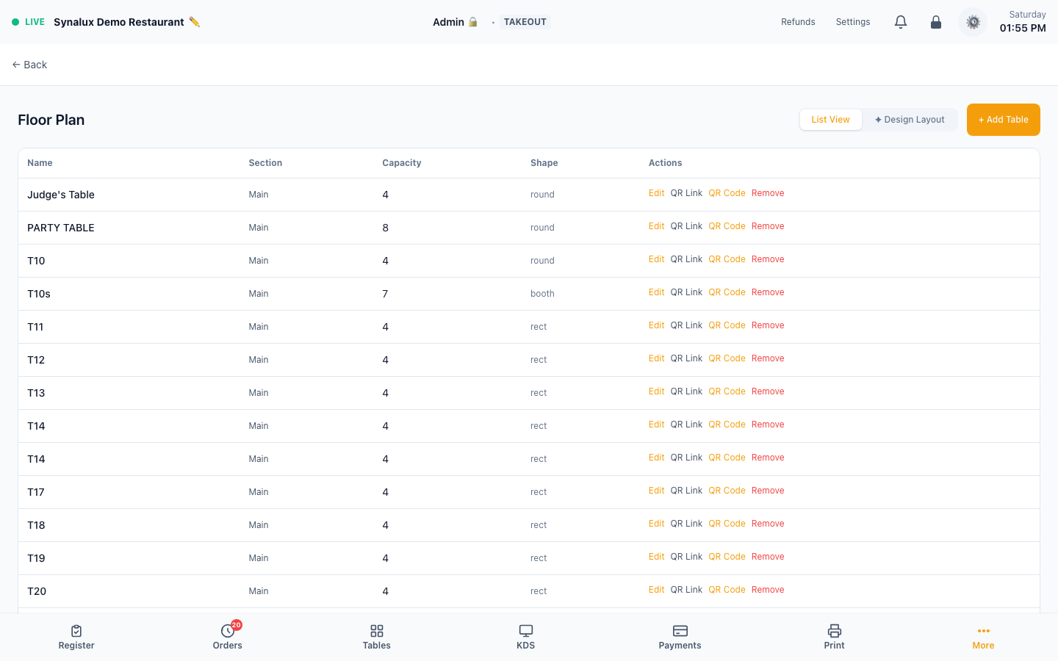Open QR Link for table T10s
Viewport: 1058px width, 661px height.
[x=686, y=292]
